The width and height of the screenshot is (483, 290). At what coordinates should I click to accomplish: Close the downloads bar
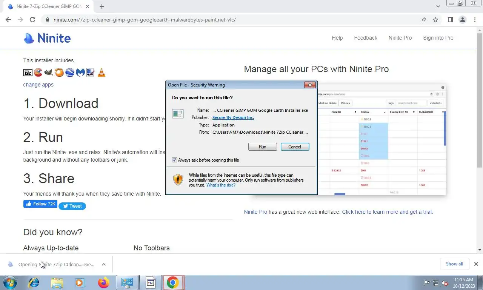[x=476, y=264]
